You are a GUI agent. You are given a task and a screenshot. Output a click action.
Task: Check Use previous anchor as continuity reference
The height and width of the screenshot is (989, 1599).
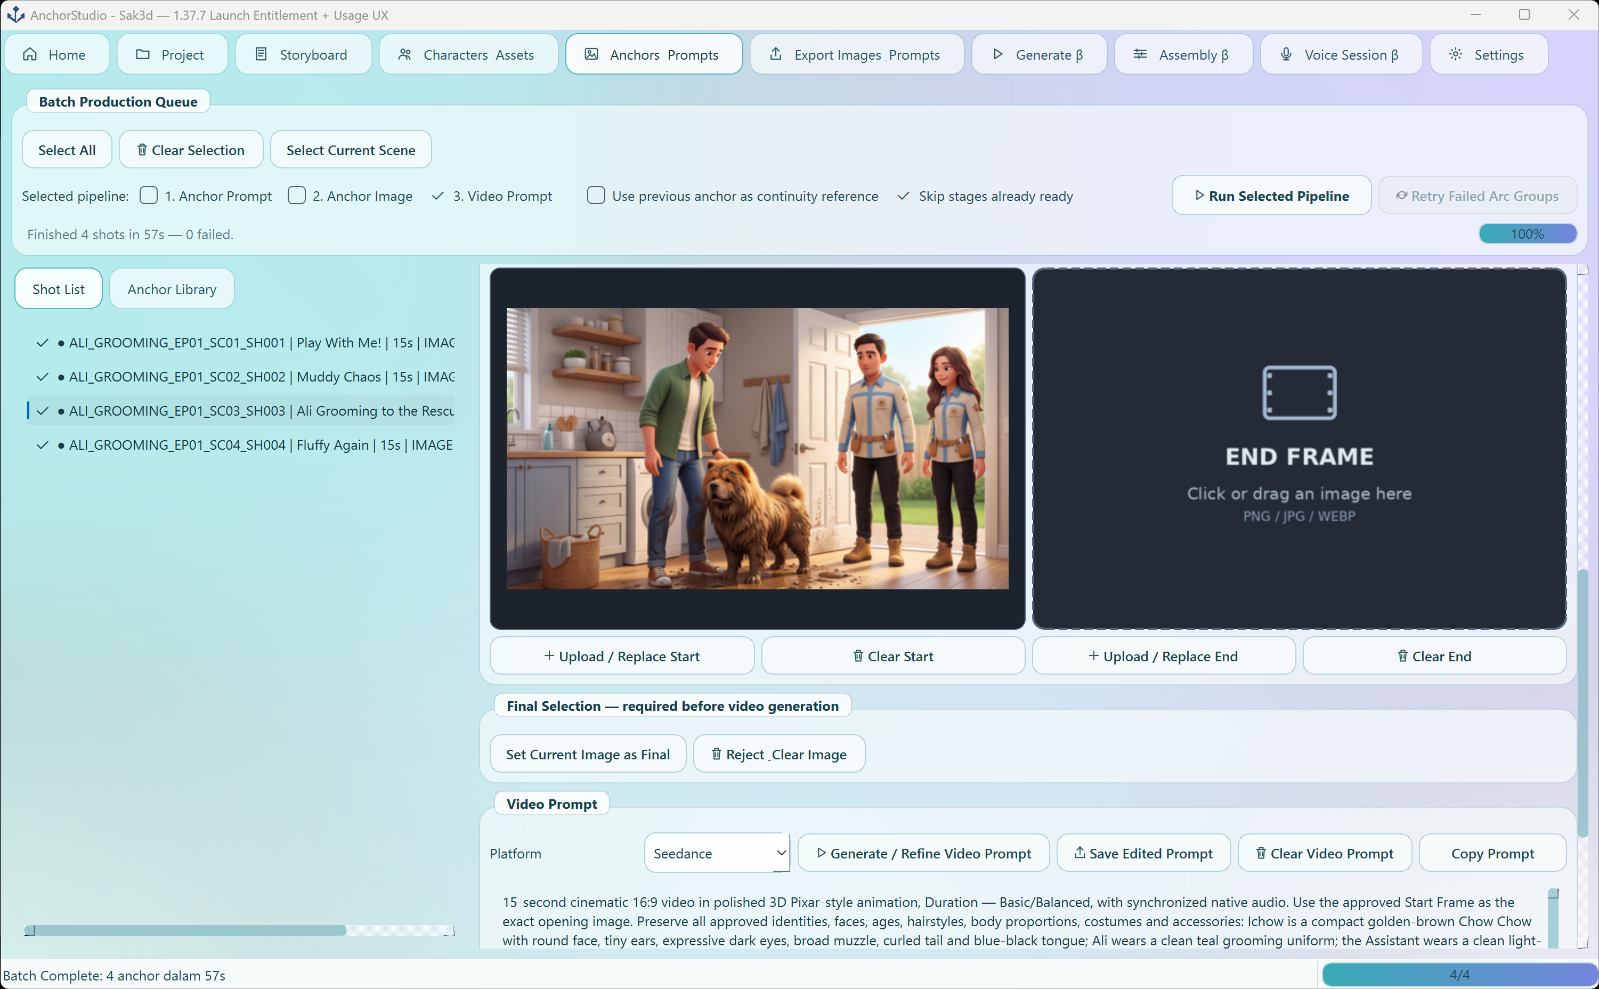point(596,195)
